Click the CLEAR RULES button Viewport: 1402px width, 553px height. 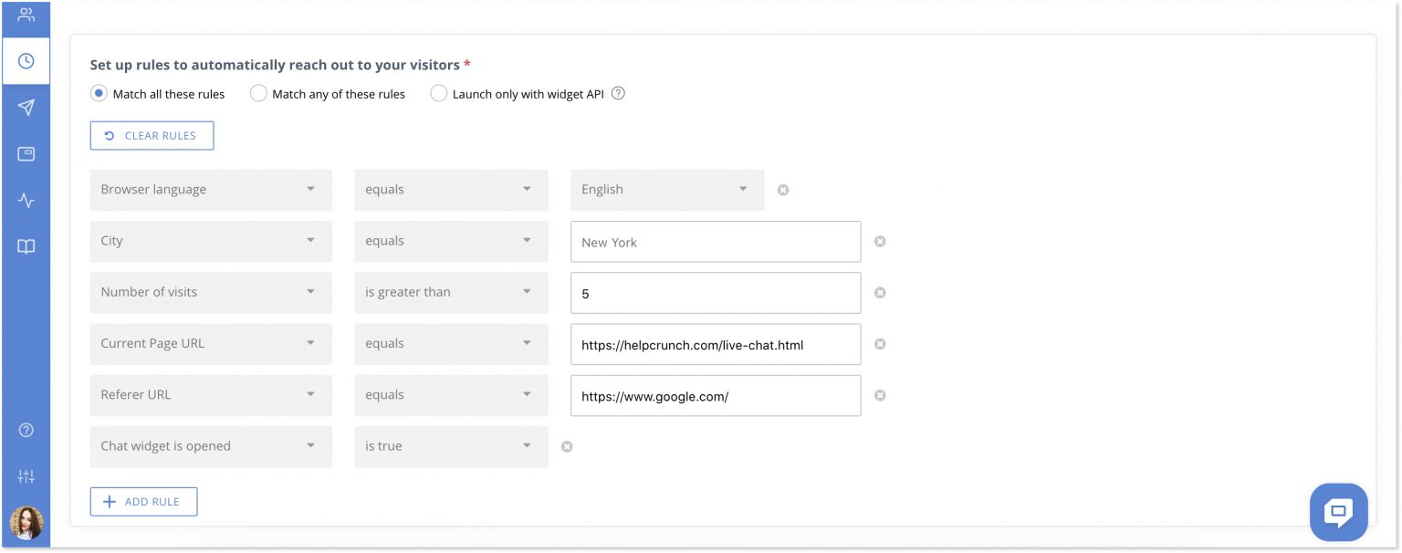tap(152, 135)
